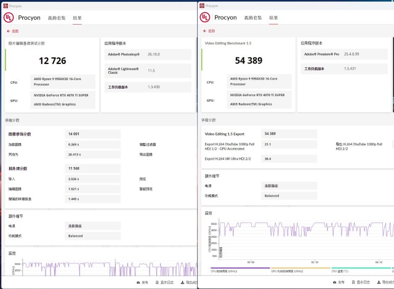Click the back arrow in left window
The width and height of the screenshot is (394, 289).
[x=9, y=31]
